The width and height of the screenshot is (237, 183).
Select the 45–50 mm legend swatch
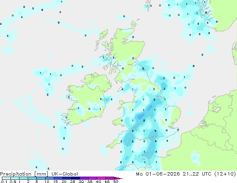click(110, 178)
